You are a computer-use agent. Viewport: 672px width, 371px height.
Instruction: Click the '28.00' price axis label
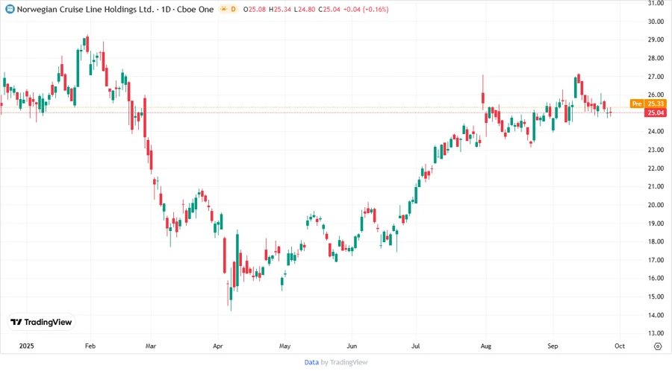[x=656, y=58]
